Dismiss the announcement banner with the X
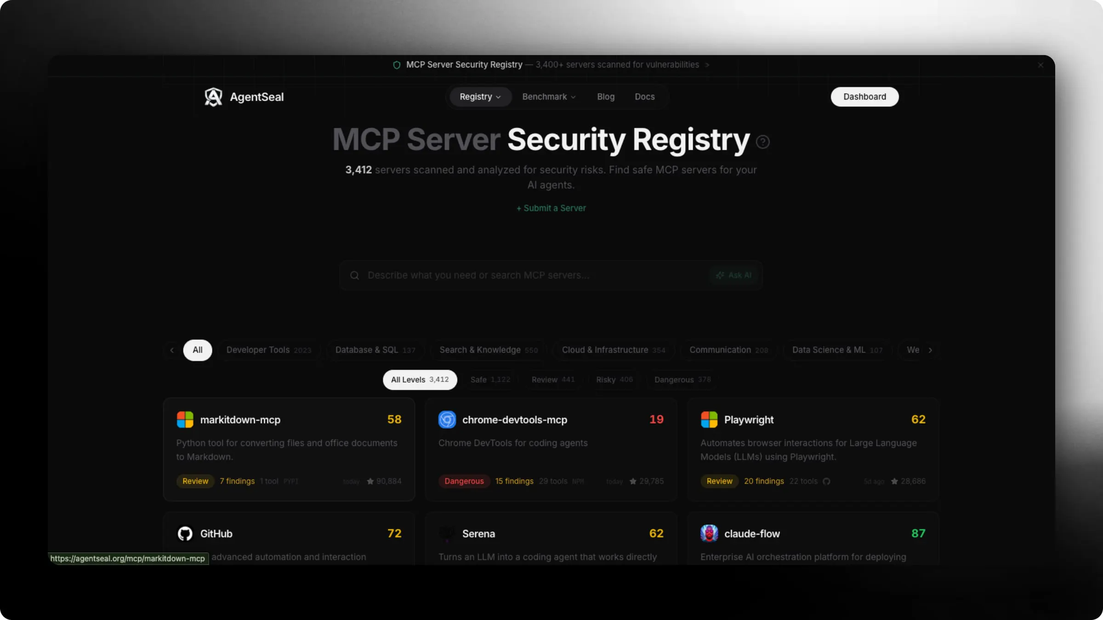This screenshot has width=1103, height=620. click(x=1040, y=65)
